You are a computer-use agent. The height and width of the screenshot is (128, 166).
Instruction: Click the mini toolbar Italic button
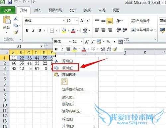[x=62, y=49]
